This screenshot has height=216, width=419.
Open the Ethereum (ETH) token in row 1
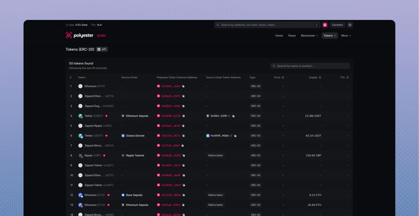(95, 86)
